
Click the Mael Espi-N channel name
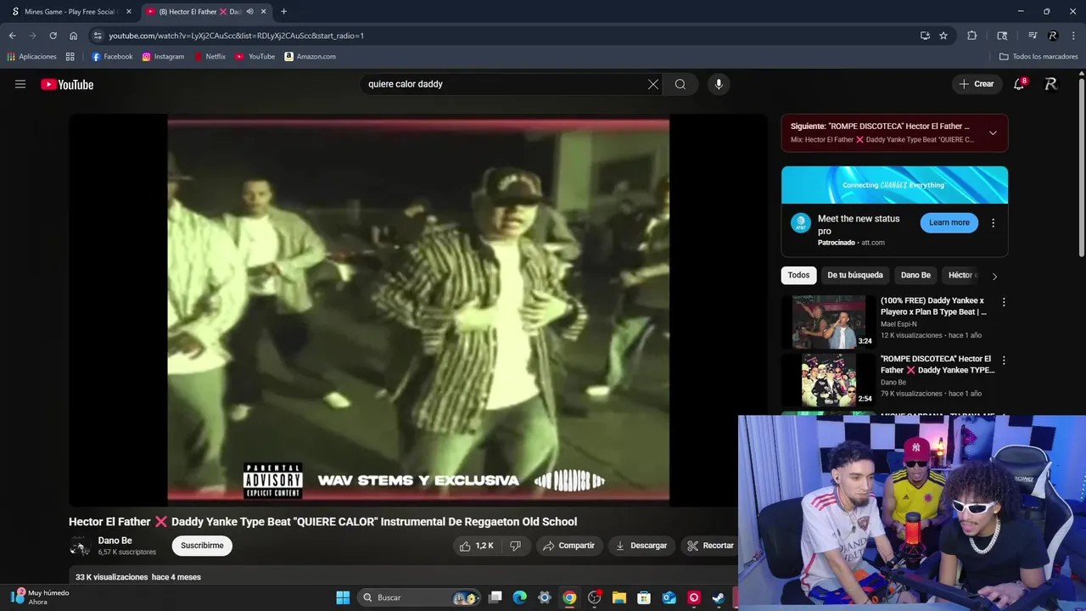(x=898, y=323)
